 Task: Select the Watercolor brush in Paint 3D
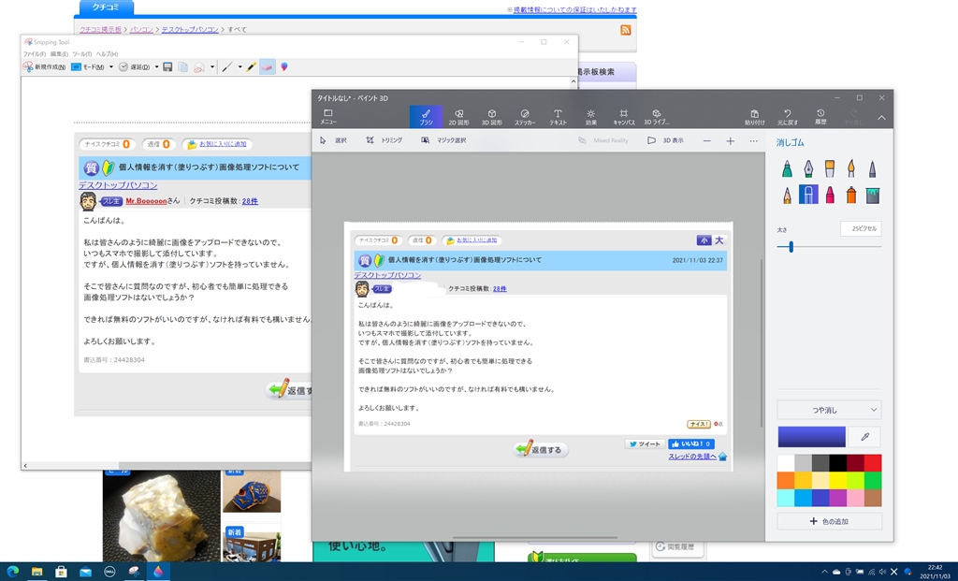[x=851, y=168]
